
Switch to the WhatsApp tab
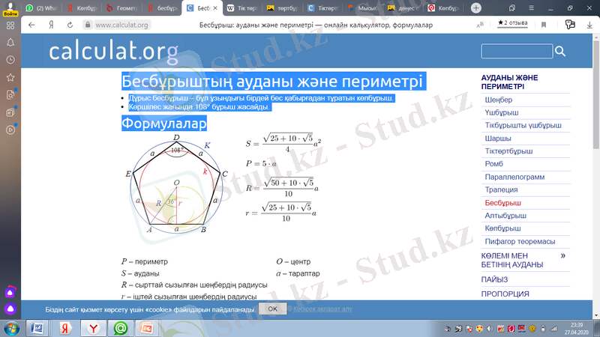(x=41, y=7)
